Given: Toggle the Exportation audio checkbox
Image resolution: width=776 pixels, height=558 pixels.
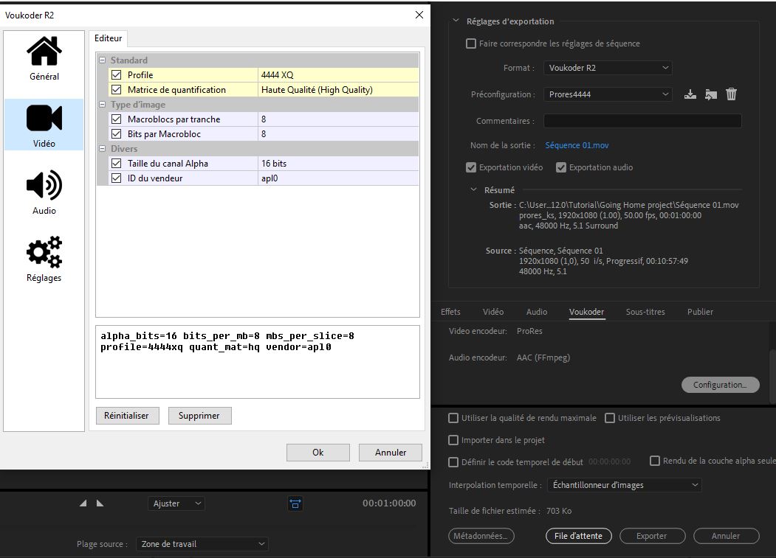Looking at the screenshot, I should (560, 167).
